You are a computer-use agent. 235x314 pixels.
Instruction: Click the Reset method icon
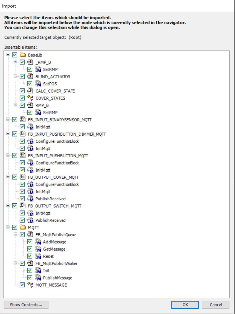(x=38, y=256)
